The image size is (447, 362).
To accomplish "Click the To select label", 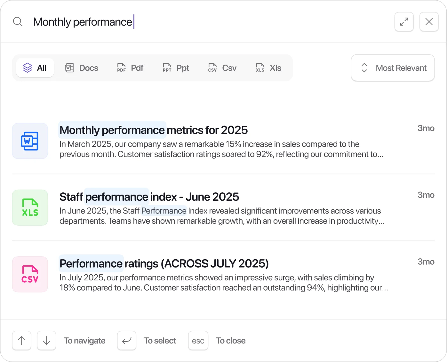I will [160, 341].
